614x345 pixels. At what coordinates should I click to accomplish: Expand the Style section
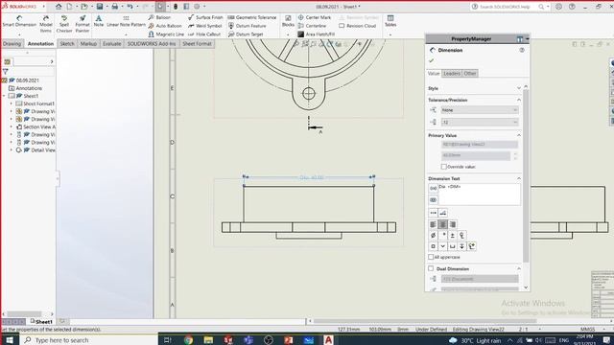(519, 88)
